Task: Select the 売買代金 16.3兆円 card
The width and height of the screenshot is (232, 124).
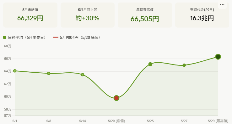Action: pos(202,15)
